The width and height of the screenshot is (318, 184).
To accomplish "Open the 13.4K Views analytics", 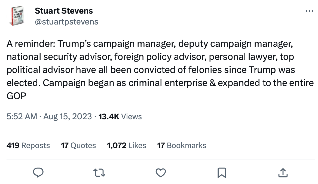I will point(120,116).
